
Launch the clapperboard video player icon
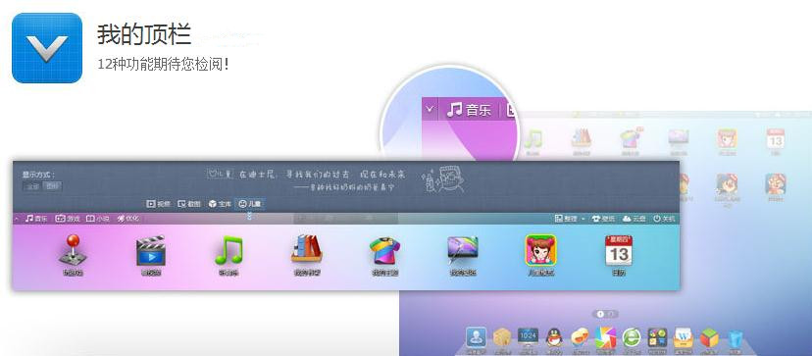[x=151, y=250]
